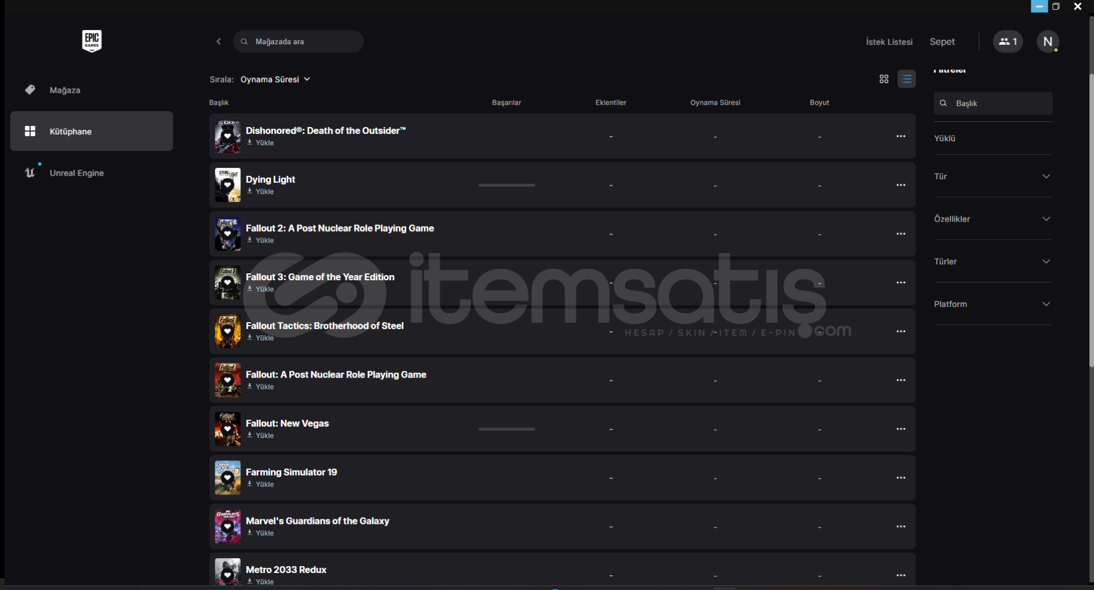Click the Epic Games logo
This screenshot has height=590, width=1094.
(92, 41)
